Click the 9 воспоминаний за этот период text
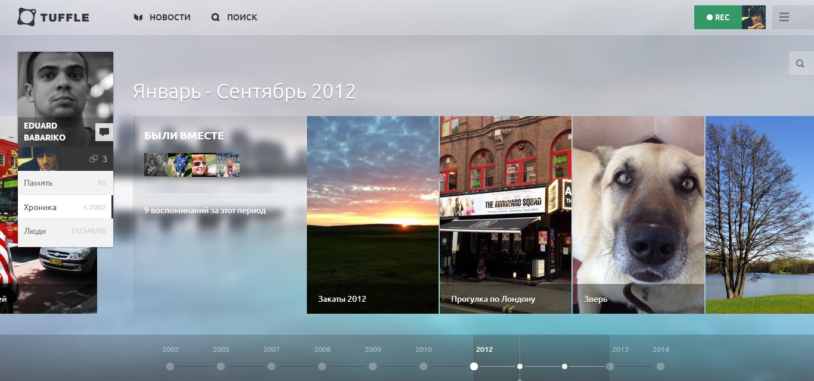The width and height of the screenshot is (814, 381). (205, 211)
